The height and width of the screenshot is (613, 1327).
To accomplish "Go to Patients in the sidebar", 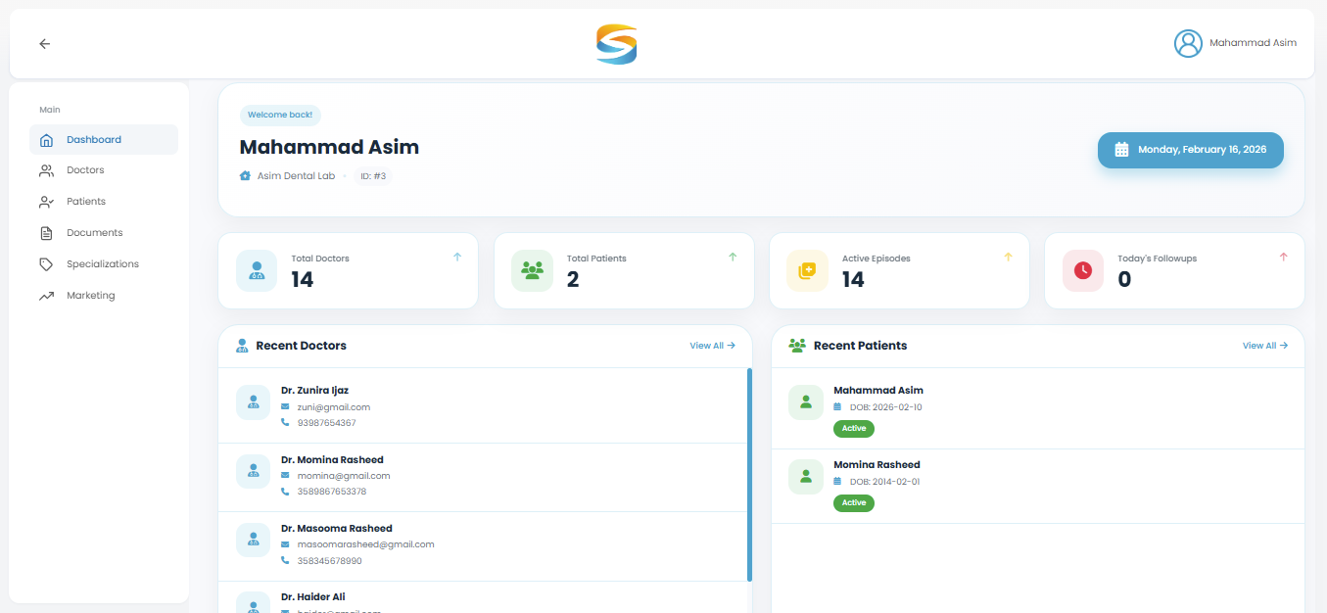I will [x=86, y=202].
